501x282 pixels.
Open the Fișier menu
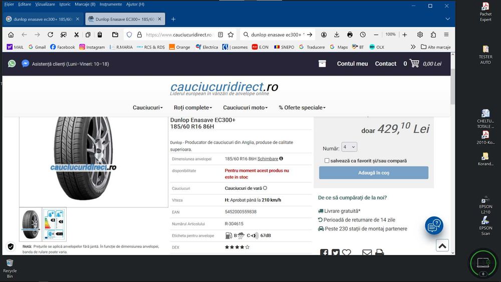[x=9, y=4]
